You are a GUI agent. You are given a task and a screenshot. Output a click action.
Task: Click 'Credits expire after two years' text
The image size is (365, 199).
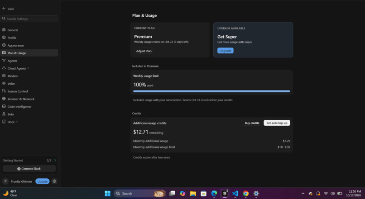152,157
